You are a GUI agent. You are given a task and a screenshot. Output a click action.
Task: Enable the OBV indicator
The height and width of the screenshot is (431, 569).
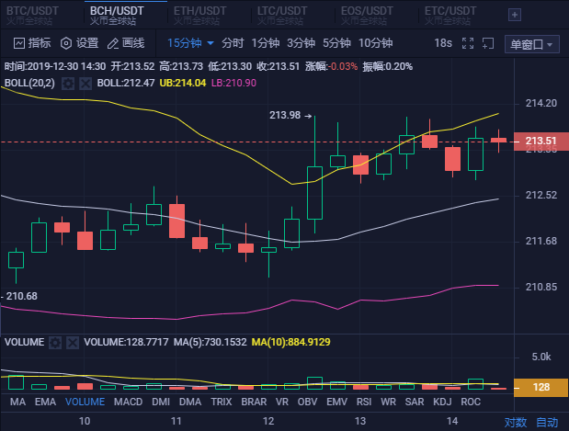click(x=307, y=402)
